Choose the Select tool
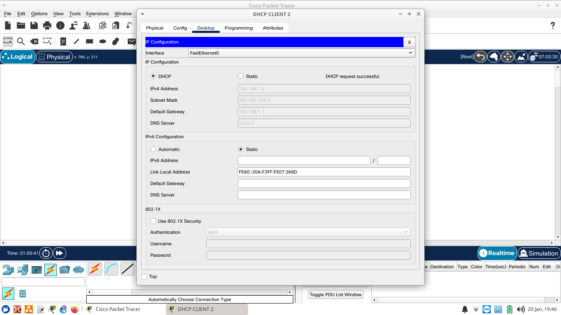 coord(8,41)
